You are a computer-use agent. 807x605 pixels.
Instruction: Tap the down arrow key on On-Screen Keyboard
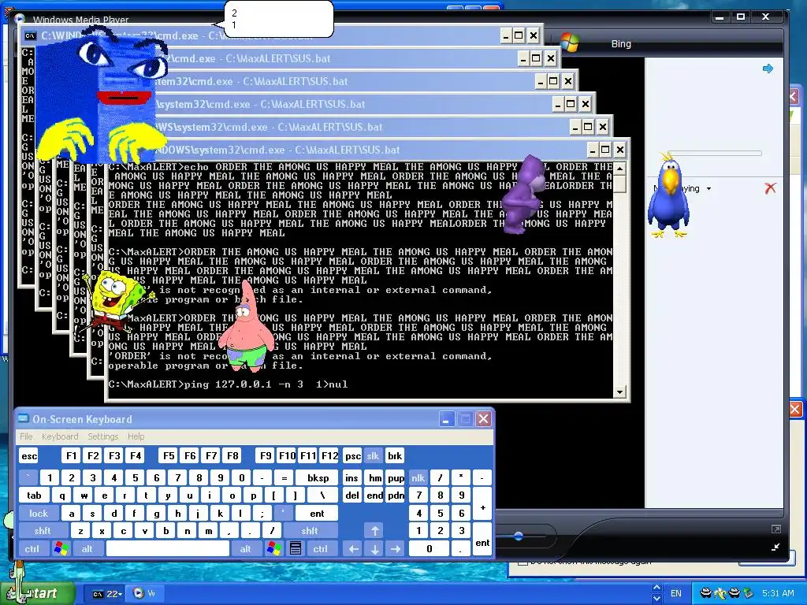point(374,548)
